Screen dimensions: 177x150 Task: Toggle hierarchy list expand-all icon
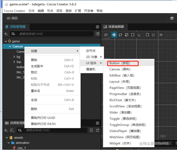(x=97, y=34)
